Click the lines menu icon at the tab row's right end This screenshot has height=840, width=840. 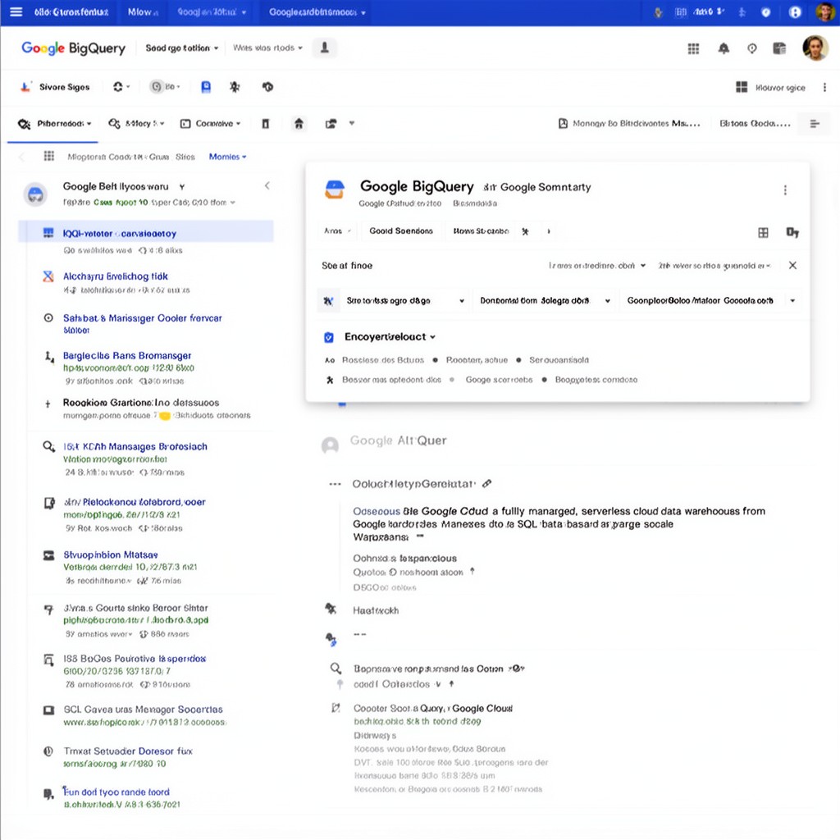coord(815,124)
